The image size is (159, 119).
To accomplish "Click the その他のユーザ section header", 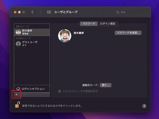I will pyautogui.click(x=23, y=38).
